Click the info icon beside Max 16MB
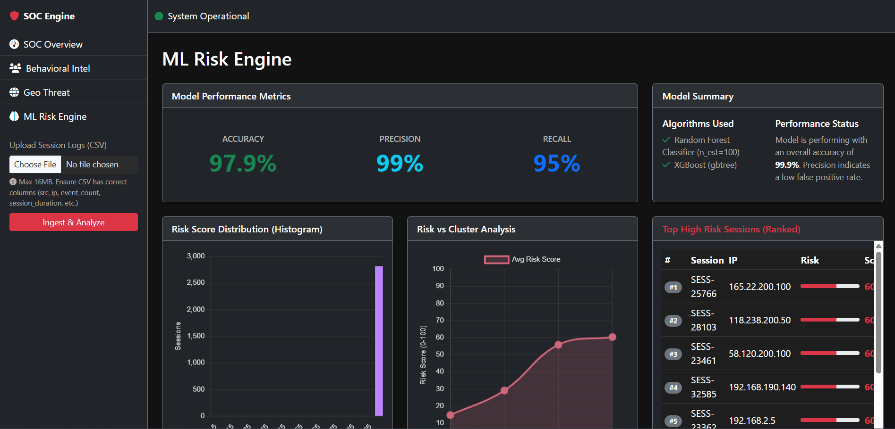The width and height of the screenshot is (895, 429). click(13, 181)
